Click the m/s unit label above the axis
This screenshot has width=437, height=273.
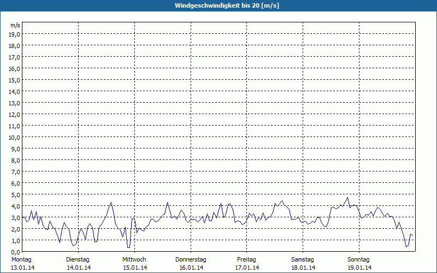click(x=15, y=25)
